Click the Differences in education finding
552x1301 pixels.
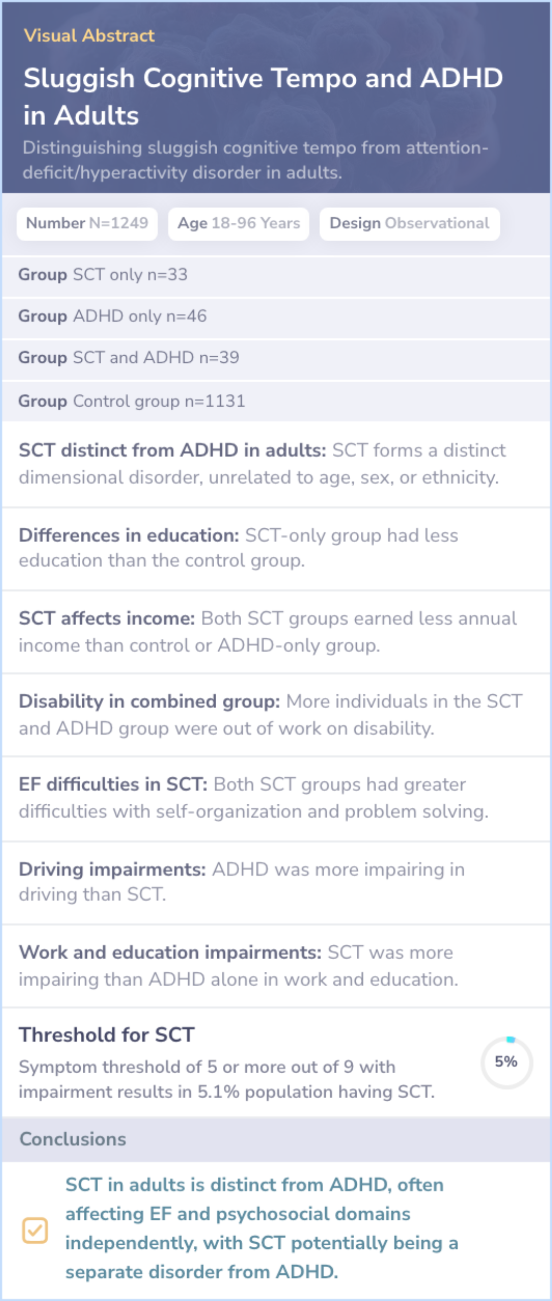(x=238, y=548)
